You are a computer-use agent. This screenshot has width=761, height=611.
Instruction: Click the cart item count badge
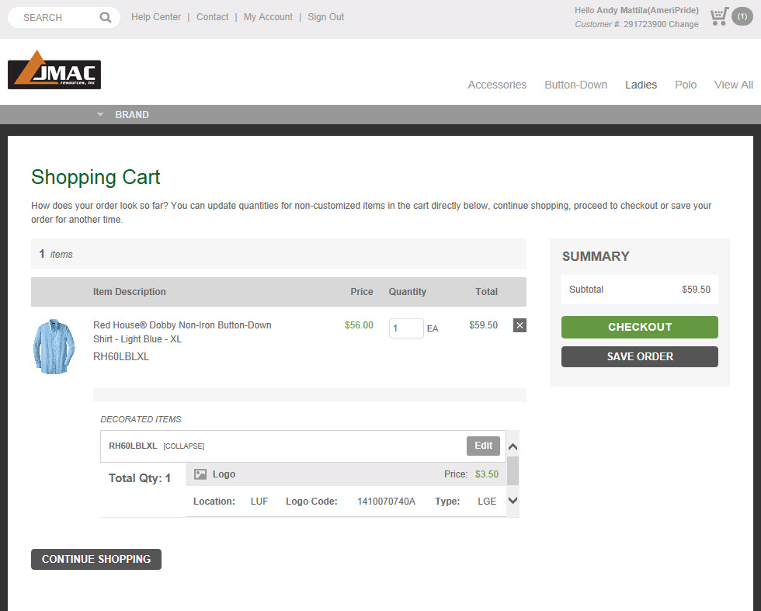click(x=742, y=16)
